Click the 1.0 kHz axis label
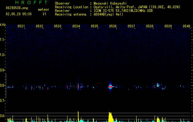Viewport: 193px width, 122px height. point(2,55)
